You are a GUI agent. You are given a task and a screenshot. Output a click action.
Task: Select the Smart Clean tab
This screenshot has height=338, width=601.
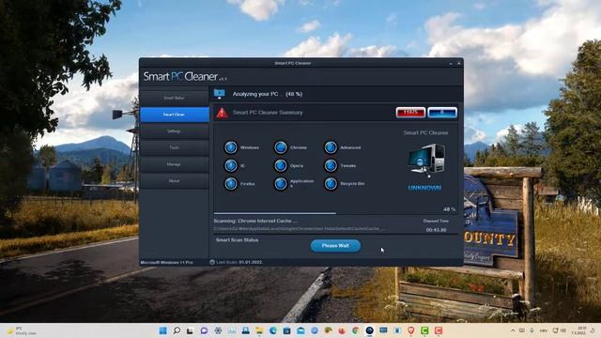174,115
